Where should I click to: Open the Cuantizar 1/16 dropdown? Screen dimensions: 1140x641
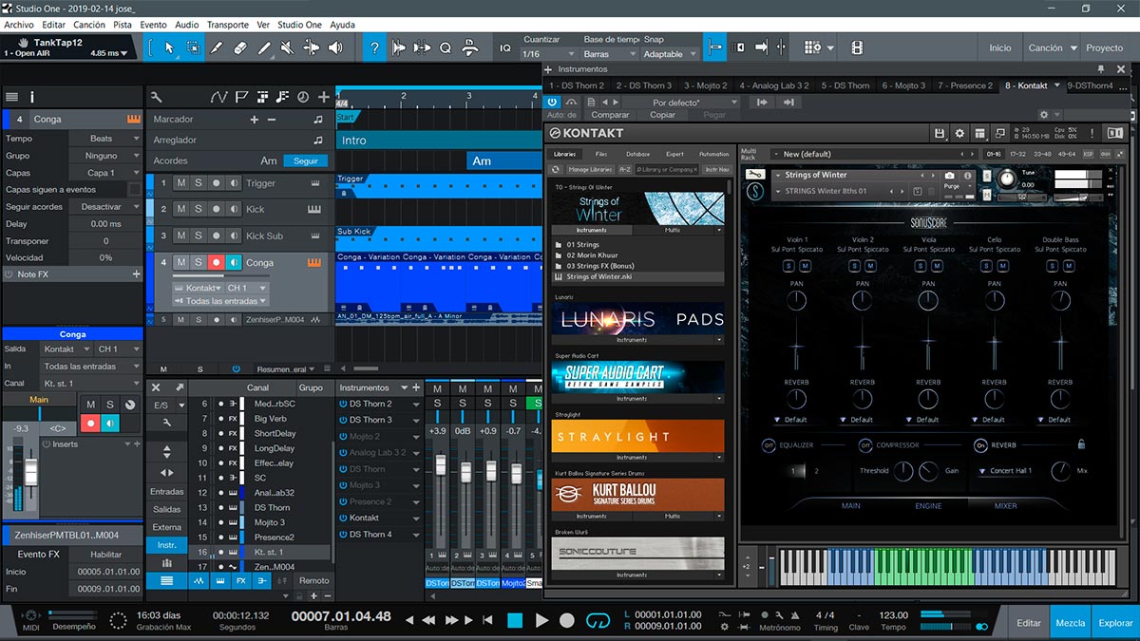(549, 54)
